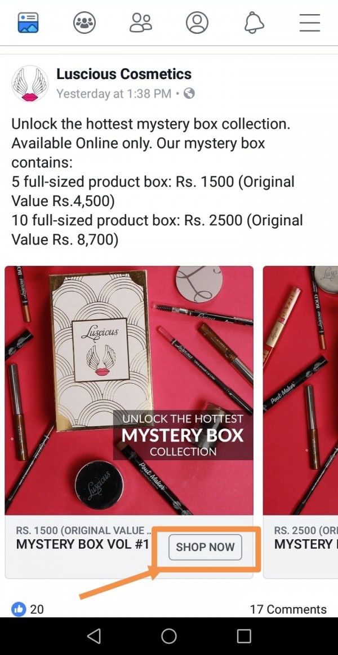Open the Mystery Box Vol #1 product image
This screenshot has width=338, height=655.
tap(129, 390)
